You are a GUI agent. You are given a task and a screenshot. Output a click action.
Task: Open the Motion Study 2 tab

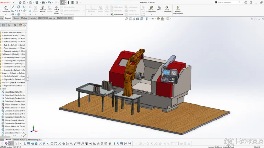(x=34, y=140)
